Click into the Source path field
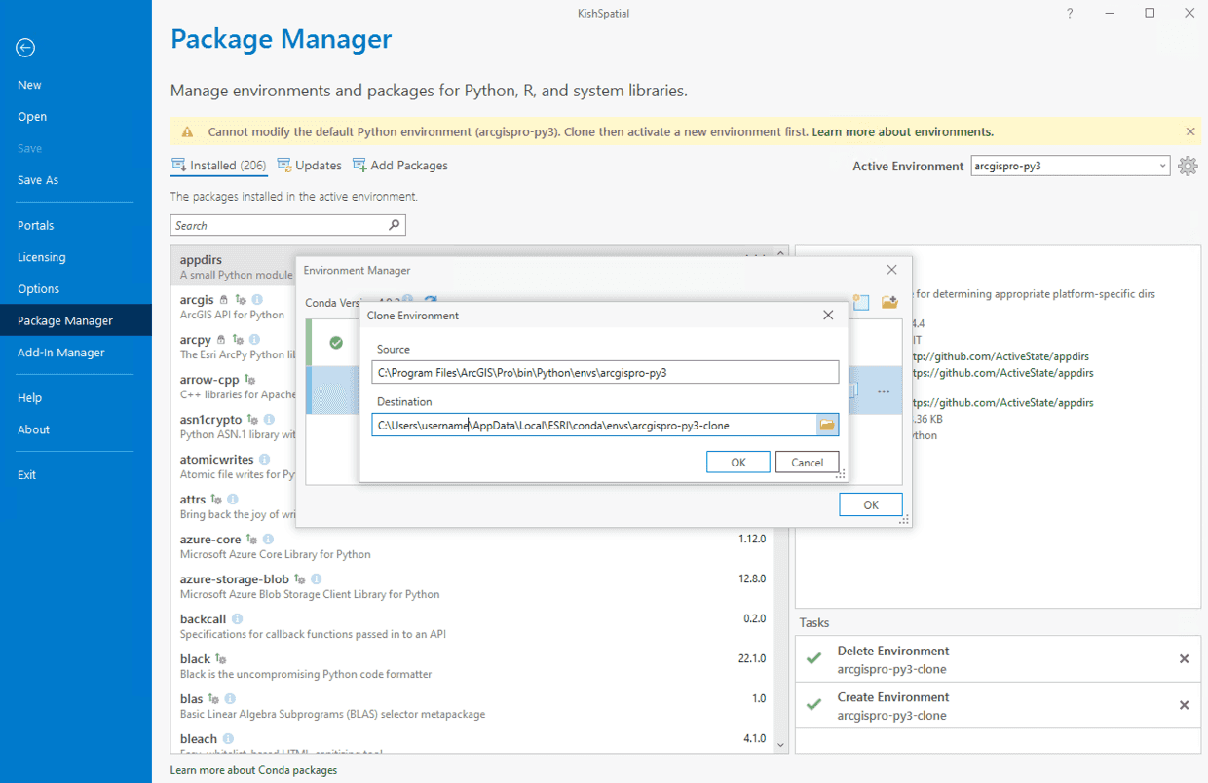1208x783 pixels. (x=604, y=372)
